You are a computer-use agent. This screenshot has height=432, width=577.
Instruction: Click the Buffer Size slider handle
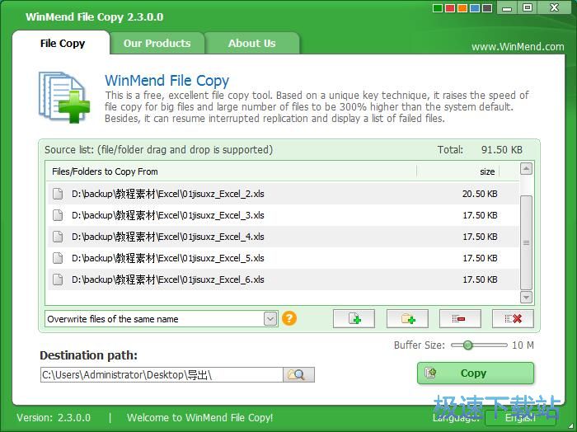pyautogui.click(x=467, y=345)
